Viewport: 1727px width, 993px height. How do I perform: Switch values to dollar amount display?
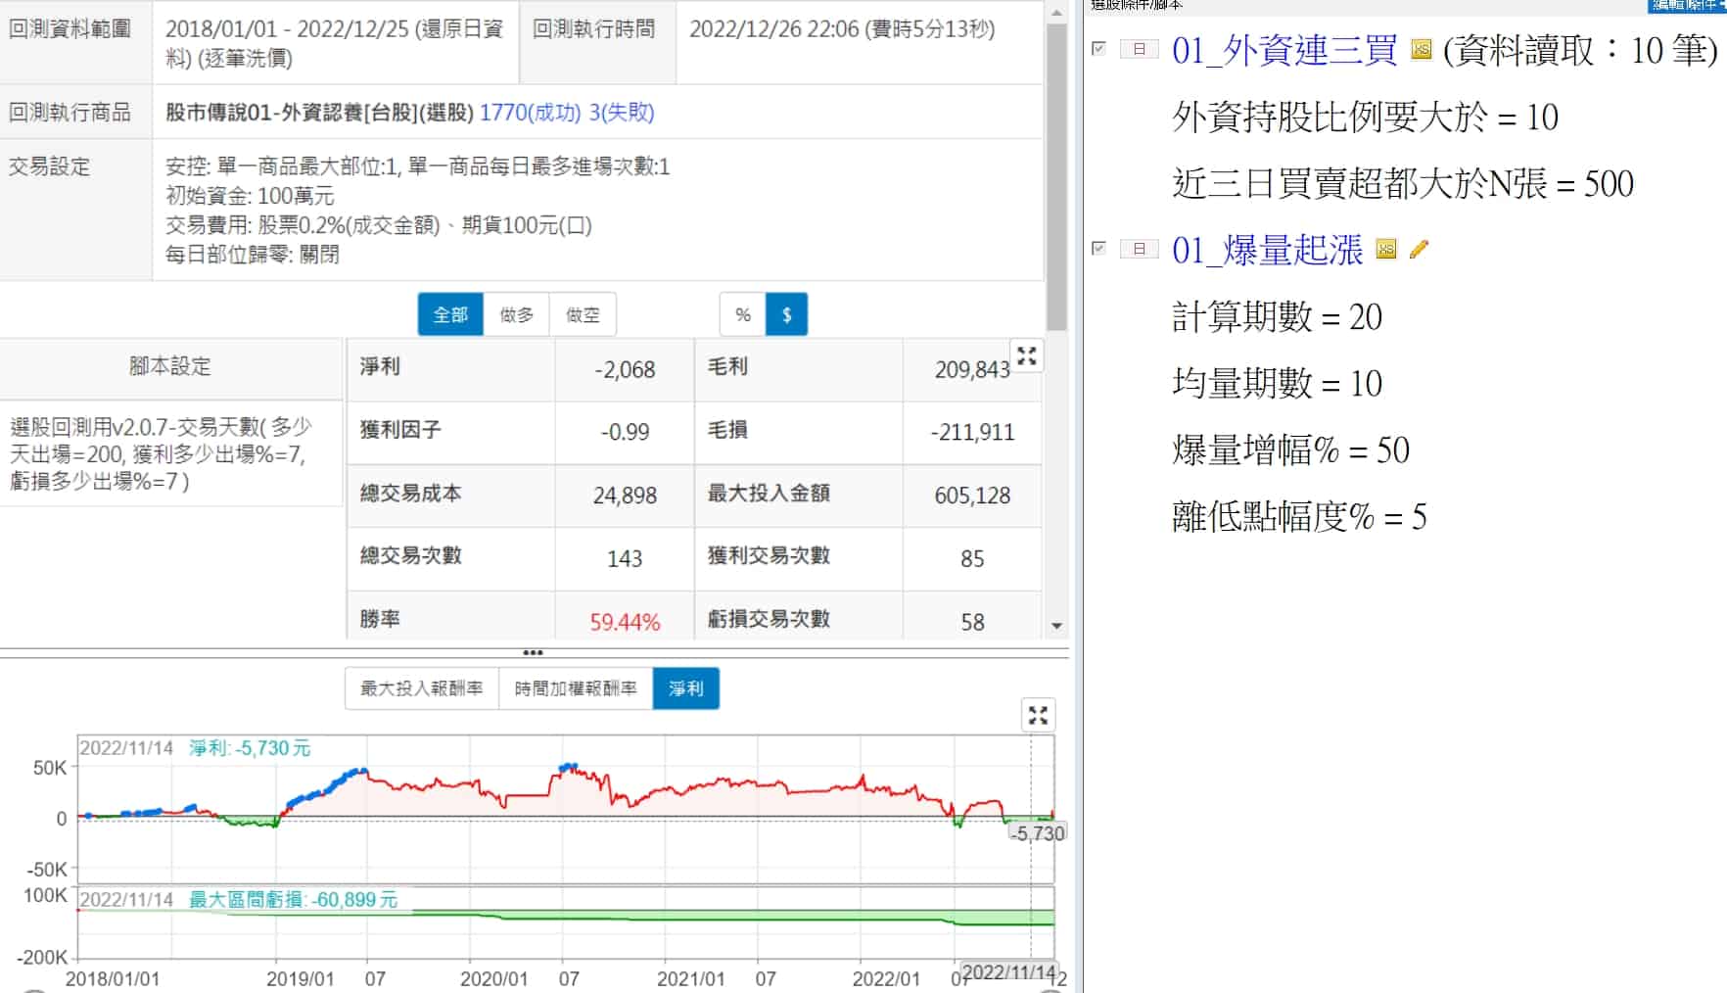tap(786, 314)
